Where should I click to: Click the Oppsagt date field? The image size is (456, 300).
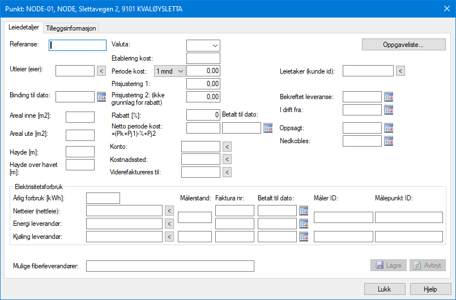(x=363, y=128)
